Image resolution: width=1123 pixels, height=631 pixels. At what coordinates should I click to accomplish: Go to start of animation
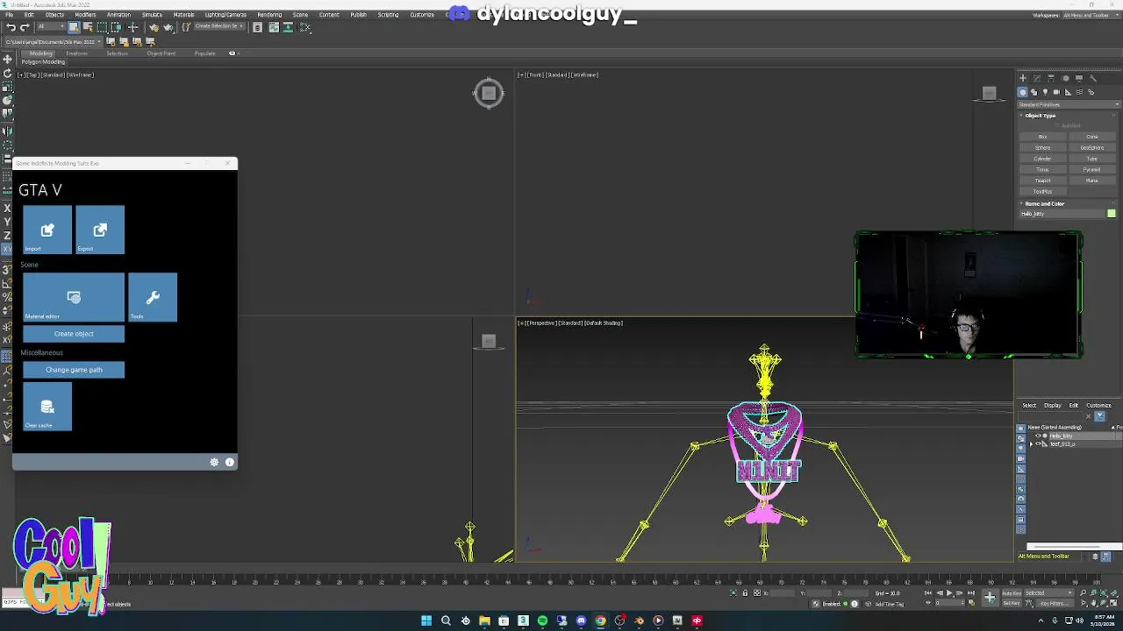click(928, 593)
